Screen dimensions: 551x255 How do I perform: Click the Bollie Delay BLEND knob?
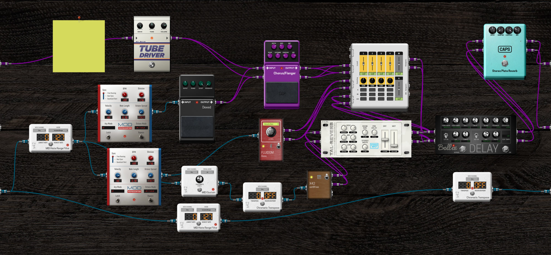tap(486, 120)
